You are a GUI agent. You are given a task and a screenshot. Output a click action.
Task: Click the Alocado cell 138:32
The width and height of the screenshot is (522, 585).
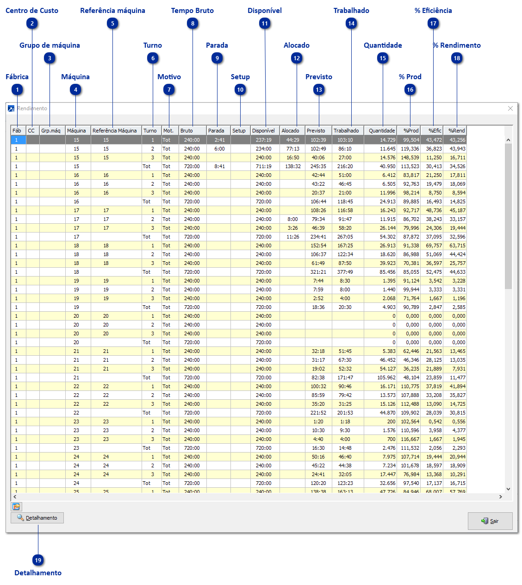pos(292,166)
